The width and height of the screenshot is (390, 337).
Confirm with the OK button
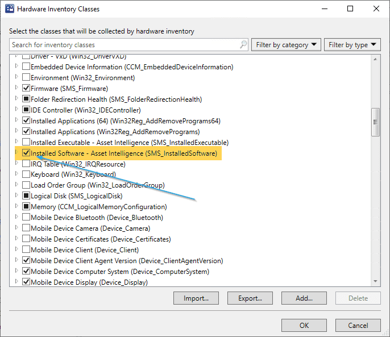304,325
